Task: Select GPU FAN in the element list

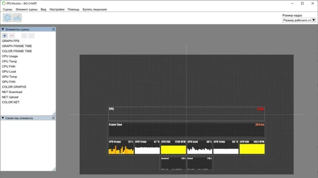Action: coord(8,82)
